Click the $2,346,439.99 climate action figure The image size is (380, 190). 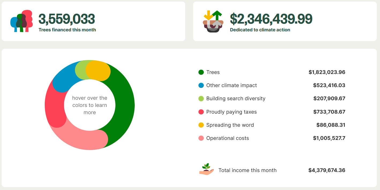(x=271, y=19)
